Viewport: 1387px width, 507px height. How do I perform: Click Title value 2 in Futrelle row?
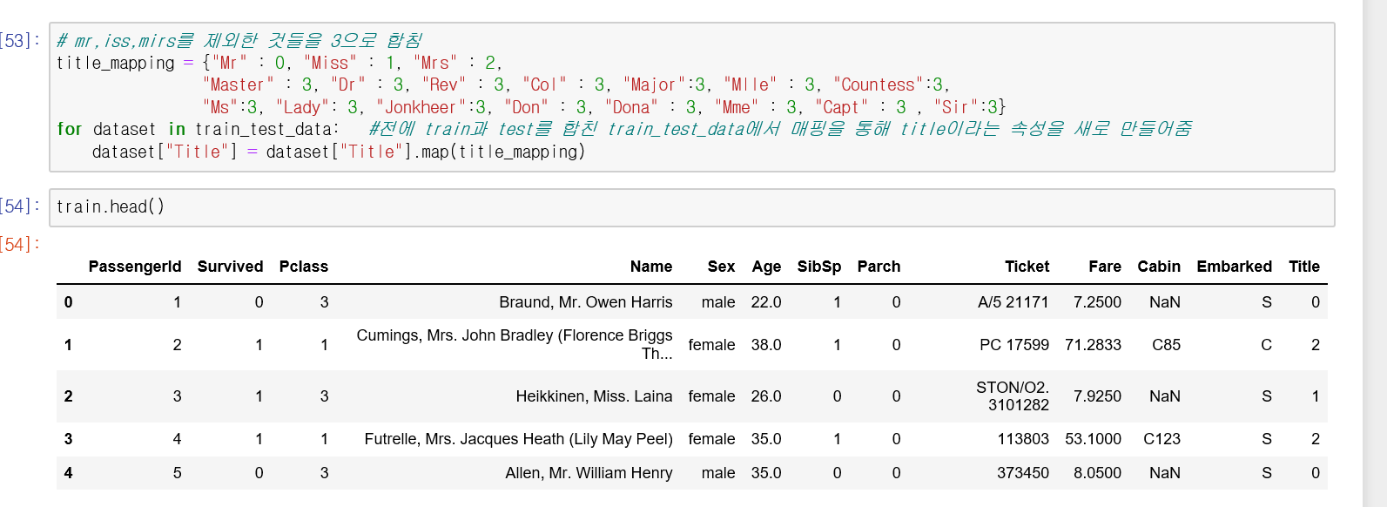[x=1315, y=439]
